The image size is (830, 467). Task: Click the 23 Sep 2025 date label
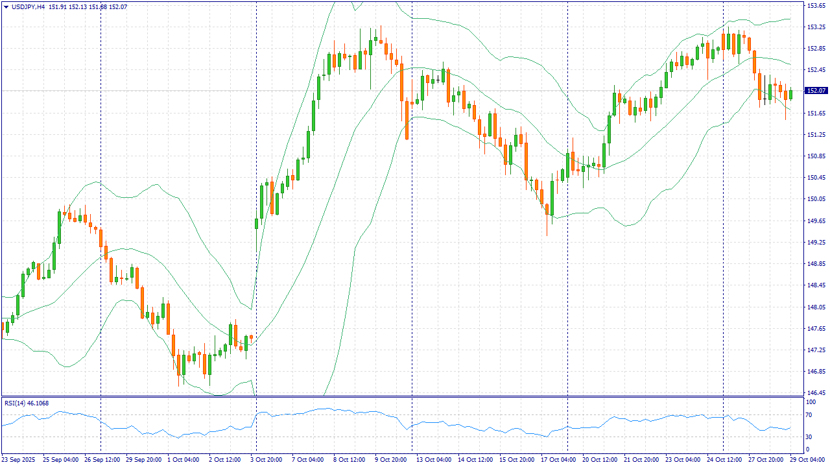point(18,459)
